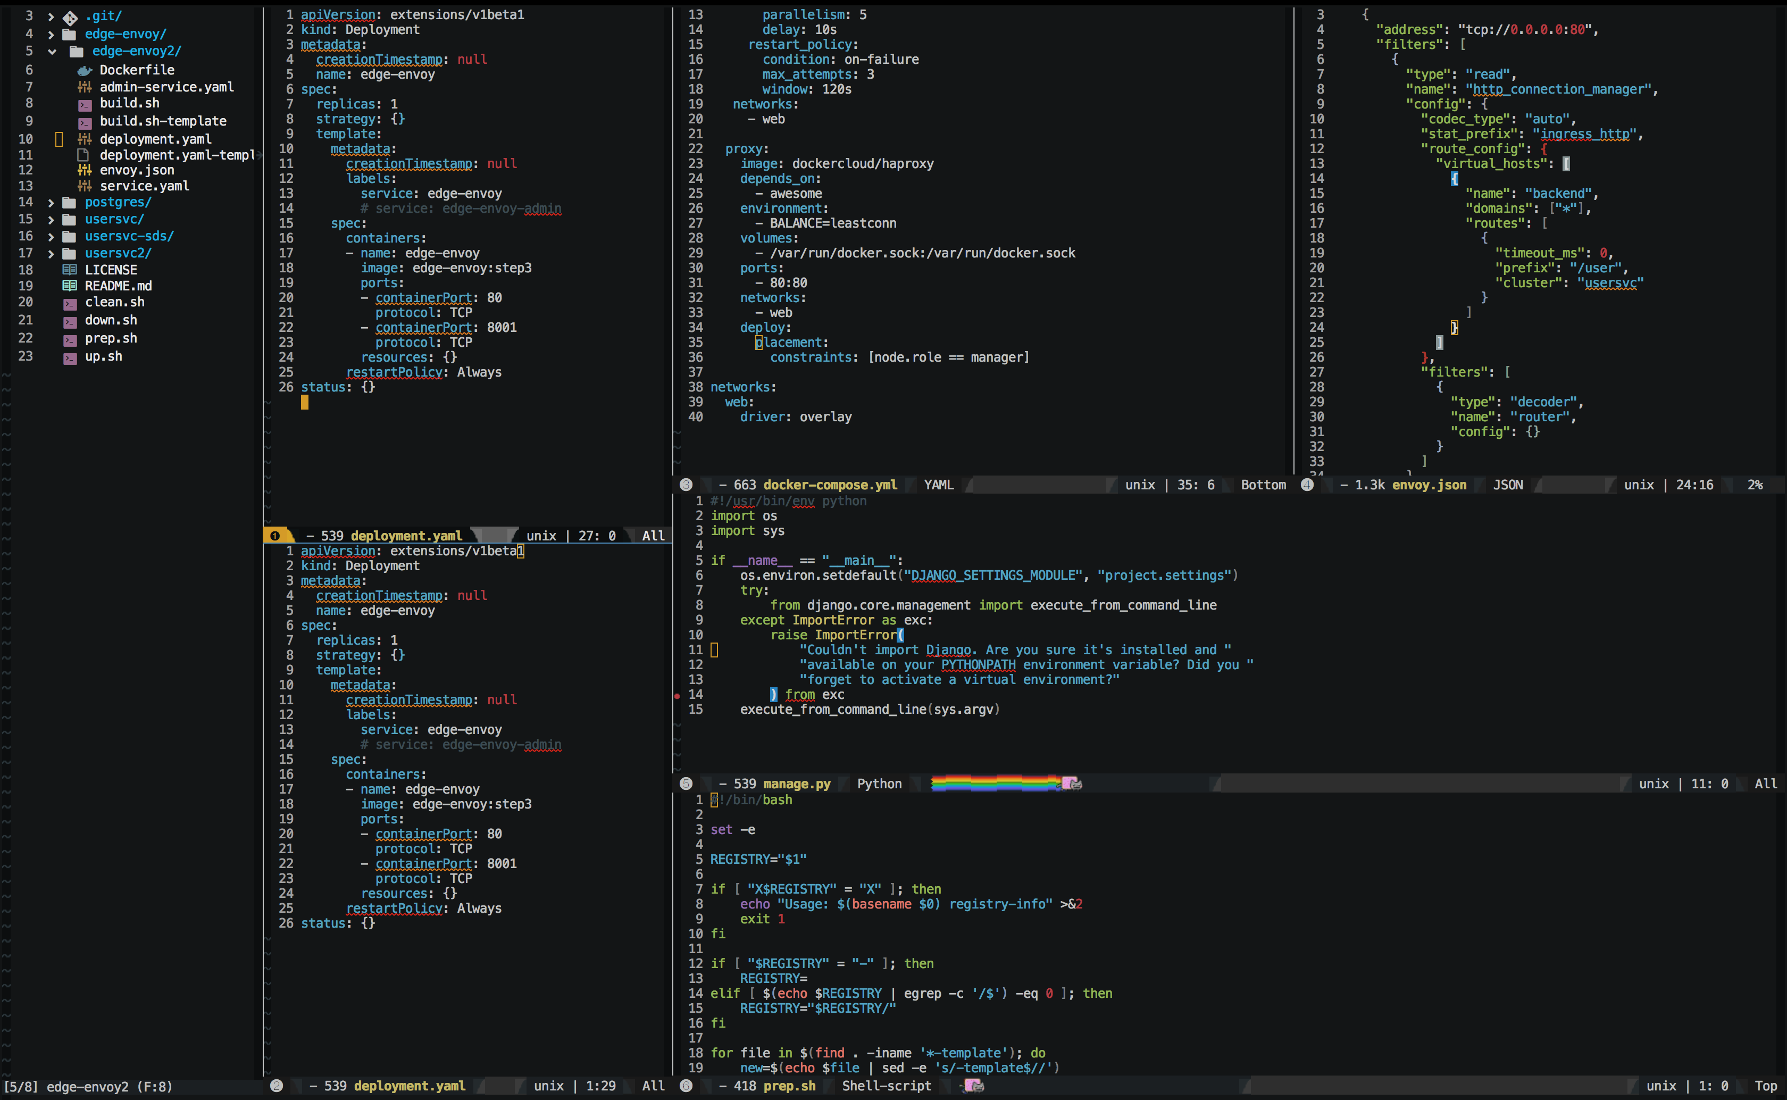Click the shell script icon beside build.sh
This screenshot has width=1787, height=1100.
click(85, 104)
